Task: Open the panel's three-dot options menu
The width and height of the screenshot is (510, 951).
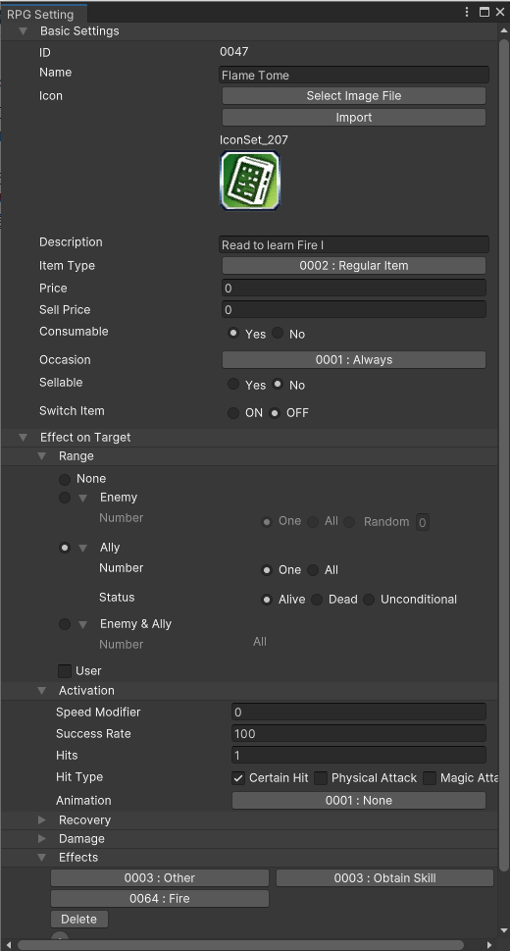Action: click(x=467, y=12)
